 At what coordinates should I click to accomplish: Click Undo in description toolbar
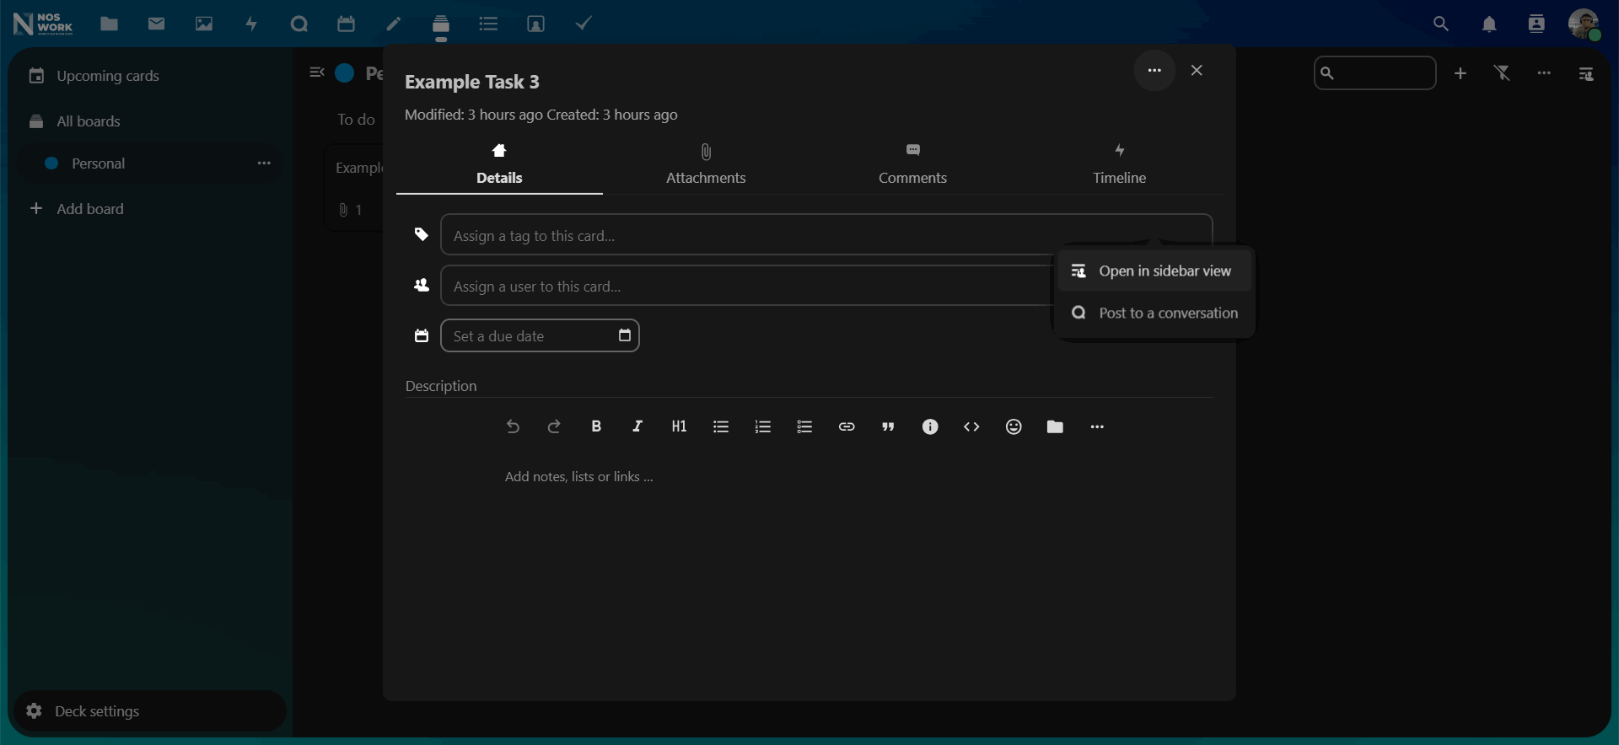[513, 427]
